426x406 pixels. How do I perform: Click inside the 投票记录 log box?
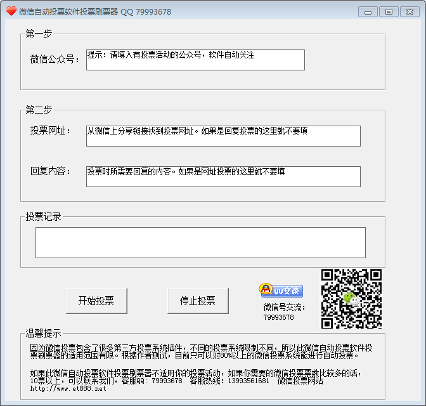pos(200,242)
